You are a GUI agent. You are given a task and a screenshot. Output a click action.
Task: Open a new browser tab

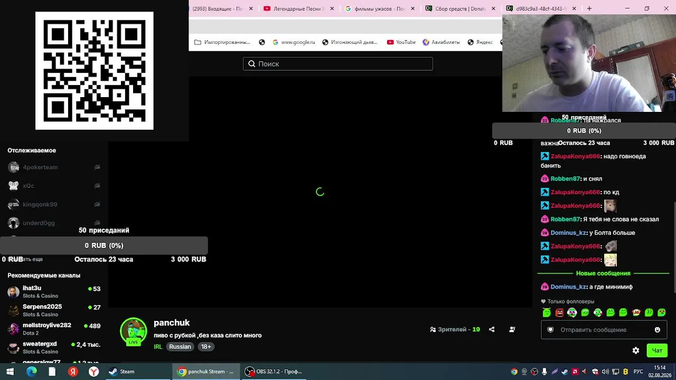589,8
